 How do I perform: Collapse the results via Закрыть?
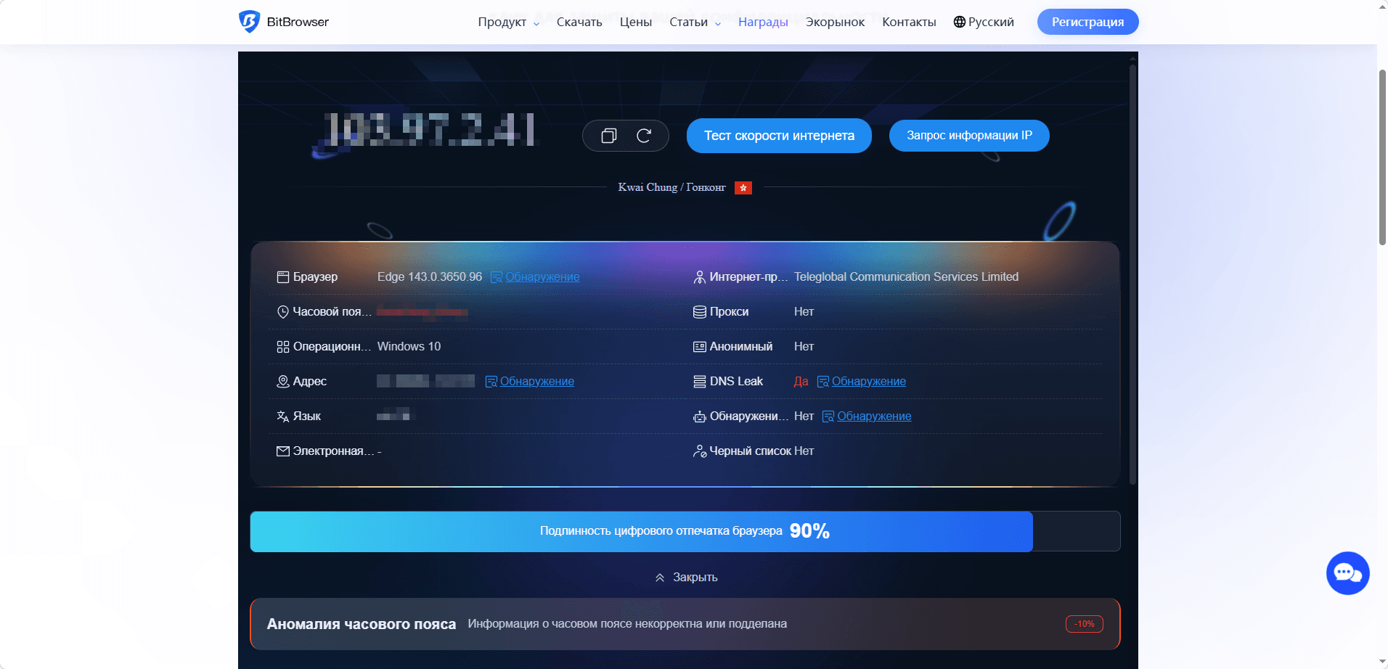coord(686,577)
